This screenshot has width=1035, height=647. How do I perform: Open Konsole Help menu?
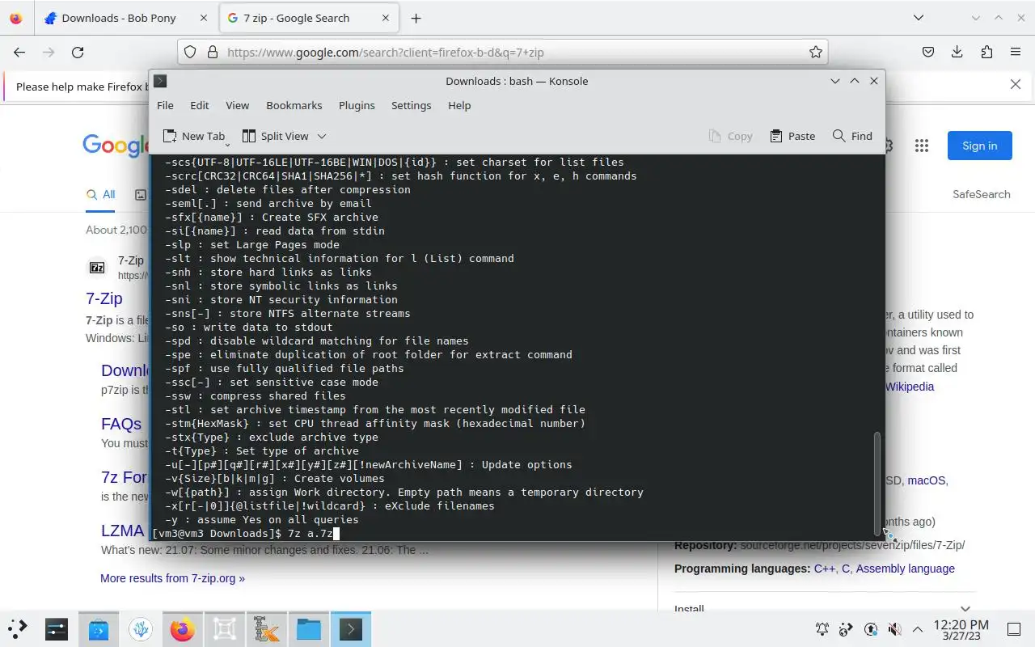(x=459, y=105)
